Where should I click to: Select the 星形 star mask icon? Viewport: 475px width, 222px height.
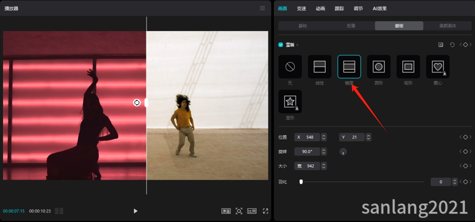290,101
